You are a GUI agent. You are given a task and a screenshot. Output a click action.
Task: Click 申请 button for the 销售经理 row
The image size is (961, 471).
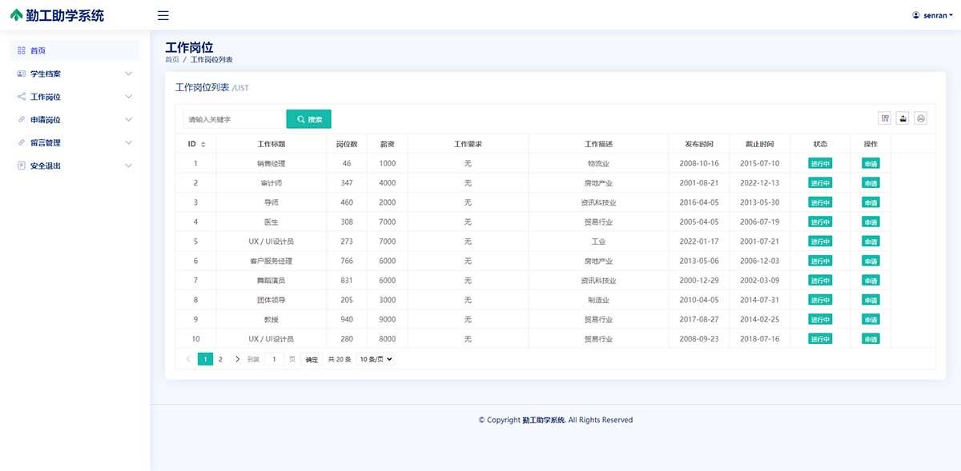click(x=871, y=163)
